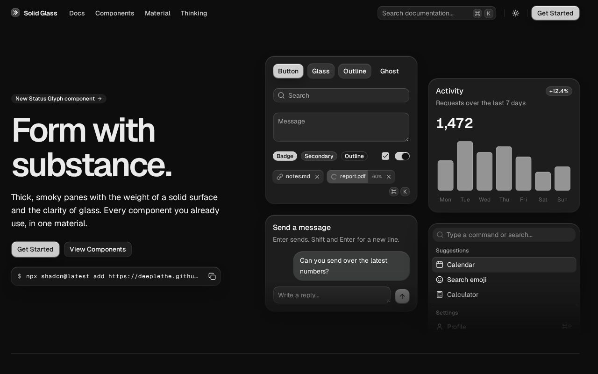
Task: Click the Profile user icon
Action: (440, 327)
